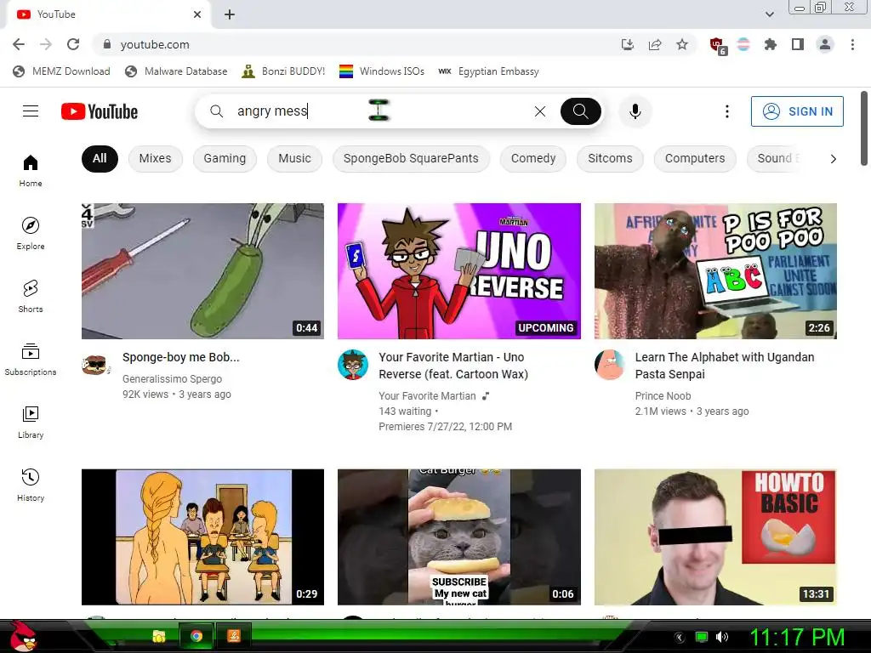Open the Beavis classroom cartoon thumbnail
Viewport: 871px width, 653px height.
click(202, 537)
